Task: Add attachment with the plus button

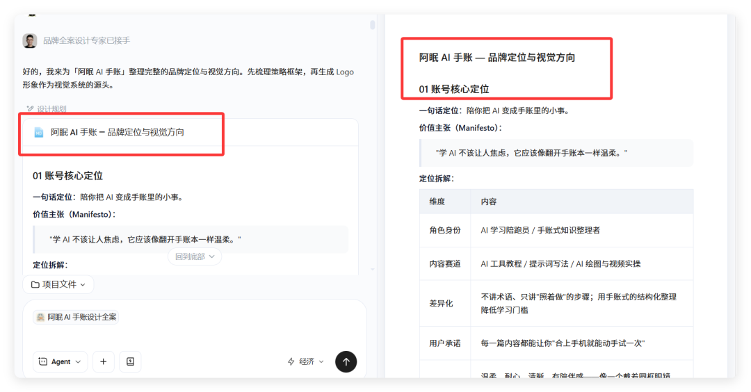Action: click(x=103, y=361)
